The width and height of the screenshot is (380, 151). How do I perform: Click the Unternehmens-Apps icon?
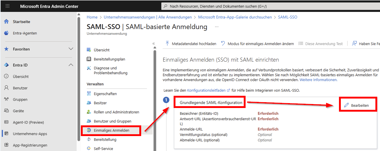[x=6, y=134]
